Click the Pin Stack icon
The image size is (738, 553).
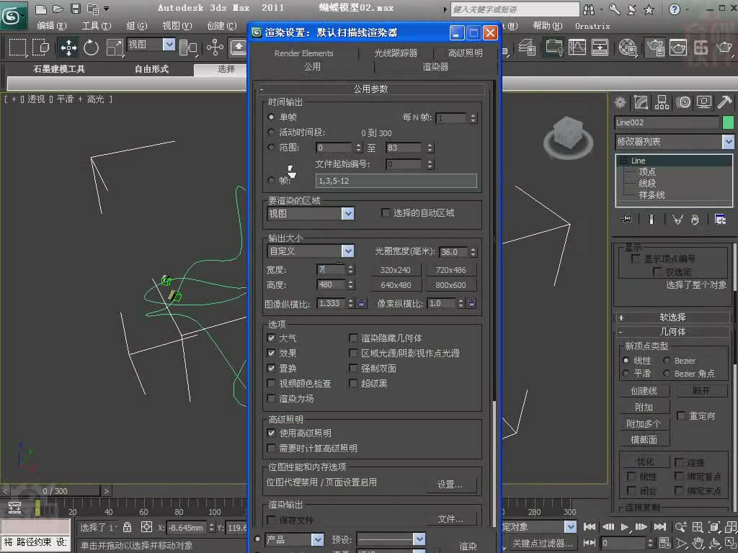(626, 219)
